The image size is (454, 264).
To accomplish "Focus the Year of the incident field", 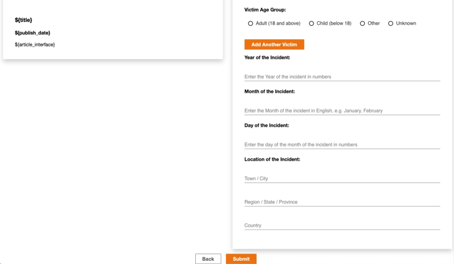I will click(x=342, y=77).
